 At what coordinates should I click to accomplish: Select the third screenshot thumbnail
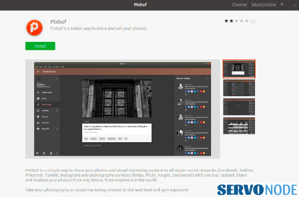pyautogui.click(x=239, y=107)
